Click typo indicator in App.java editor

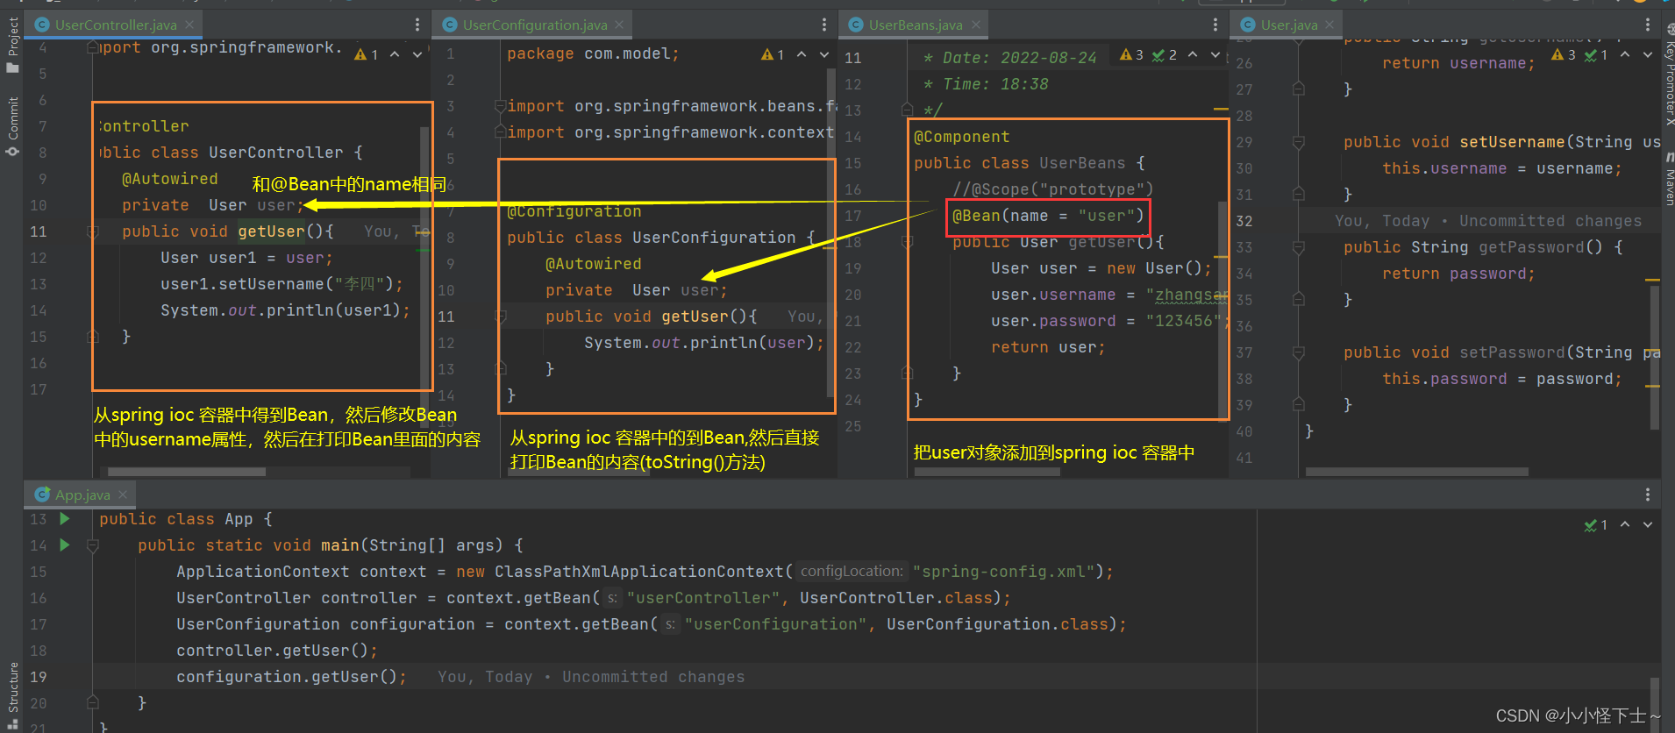[x=1596, y=524]
